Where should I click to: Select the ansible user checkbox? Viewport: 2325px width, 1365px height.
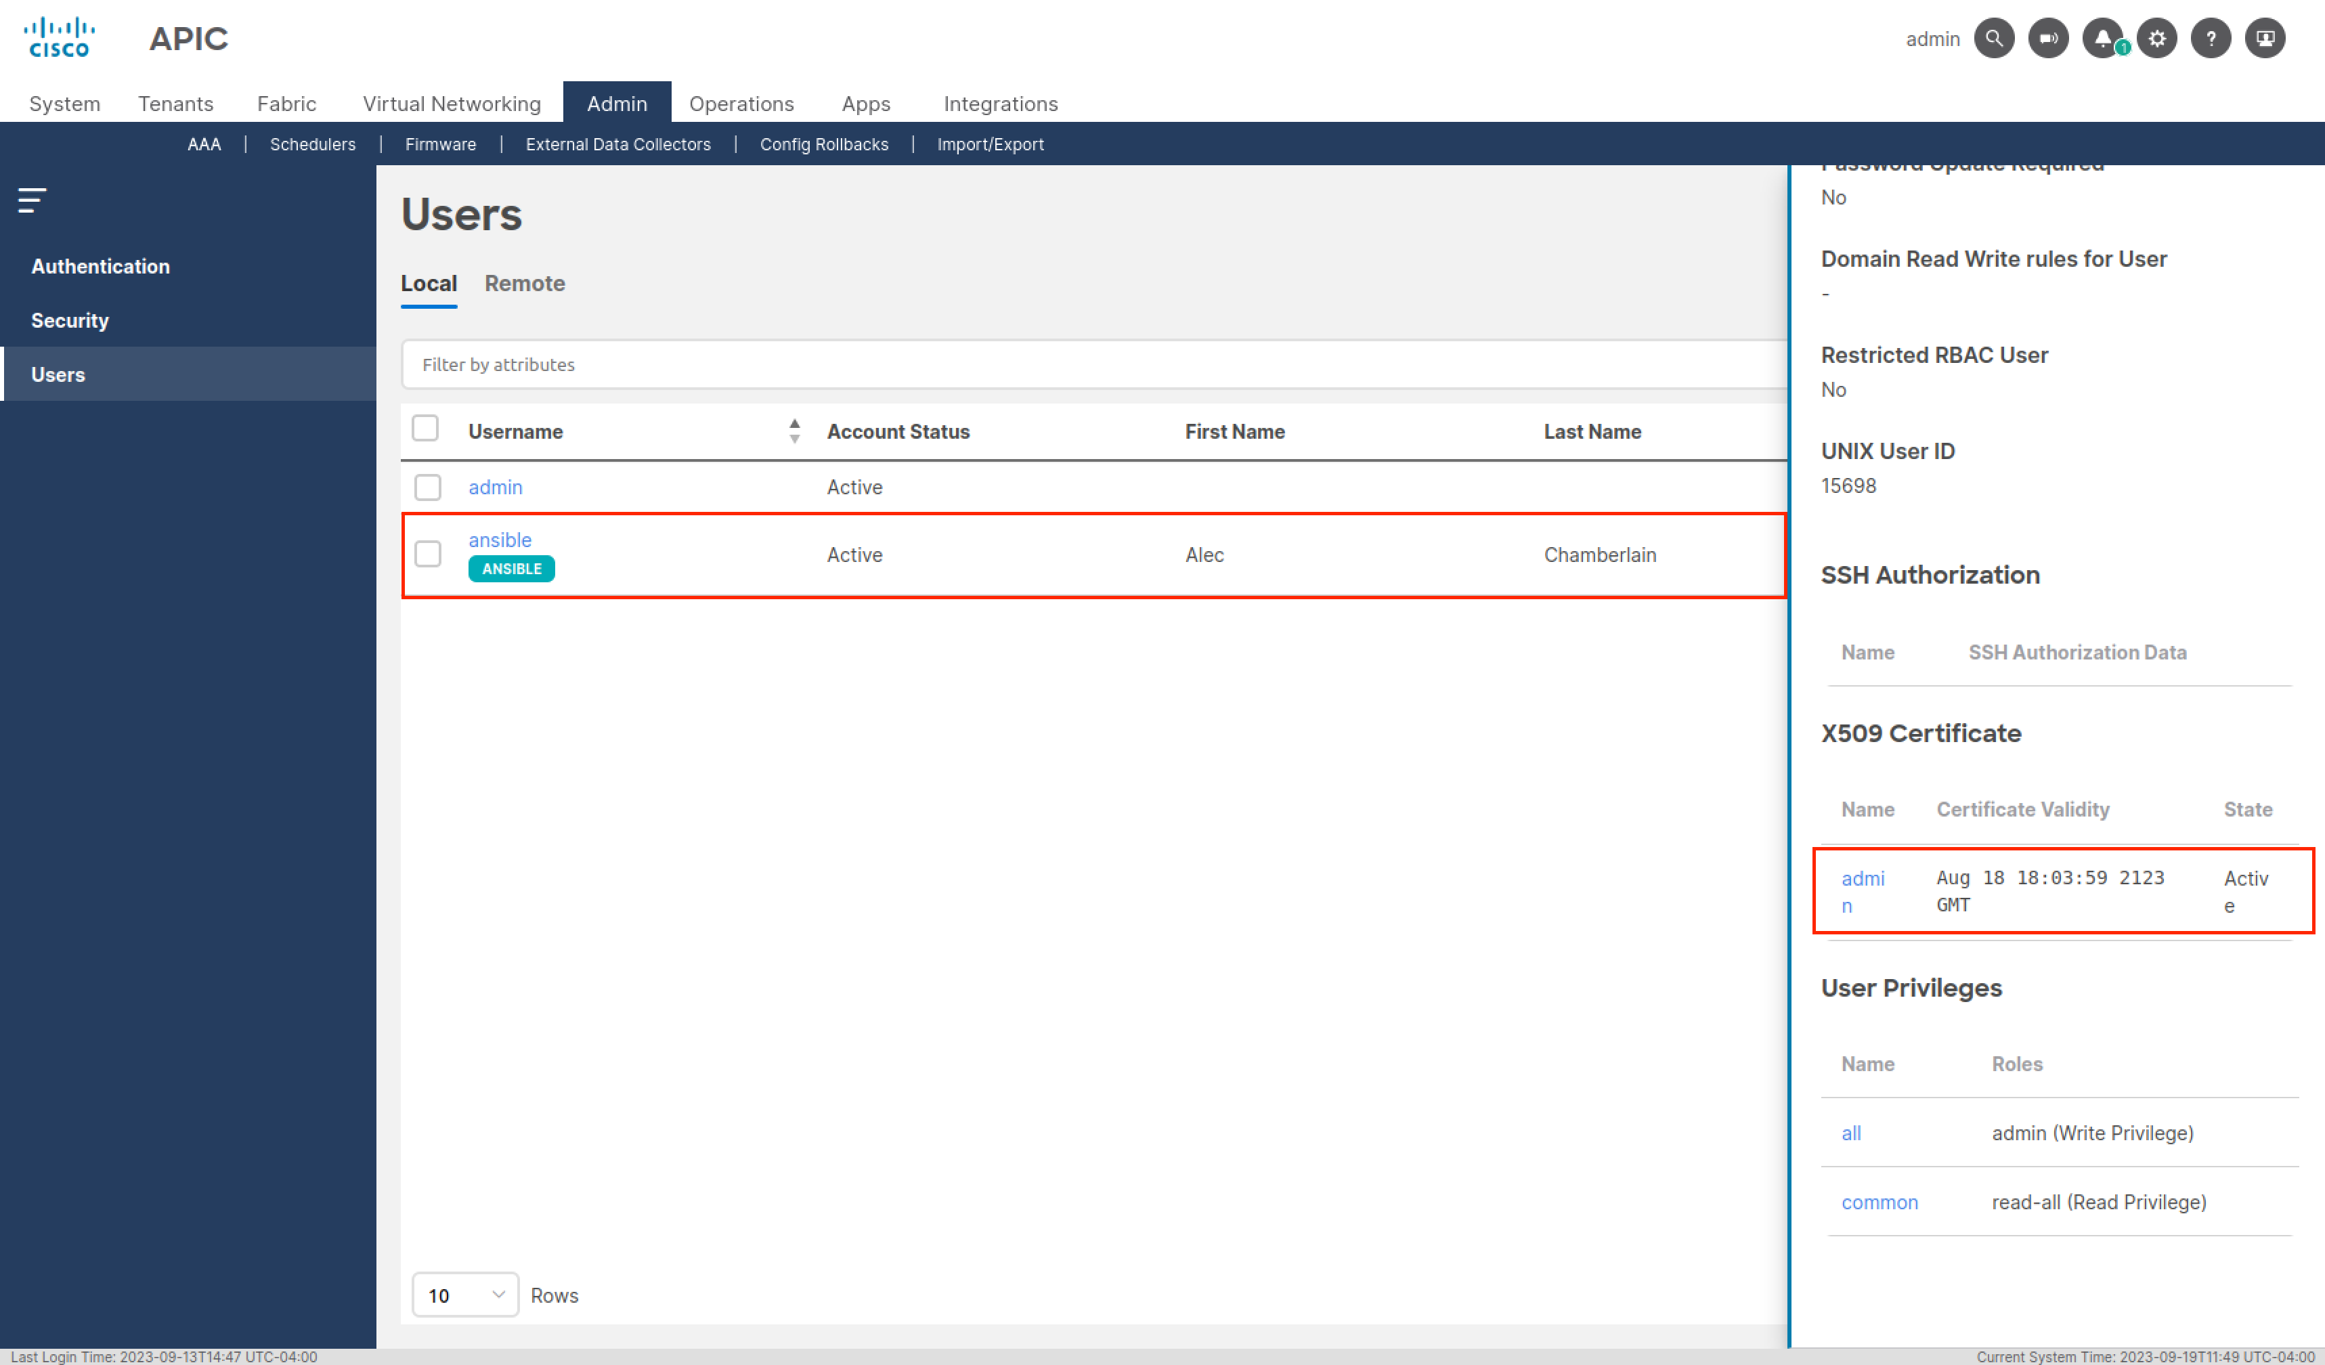point(429,552)
